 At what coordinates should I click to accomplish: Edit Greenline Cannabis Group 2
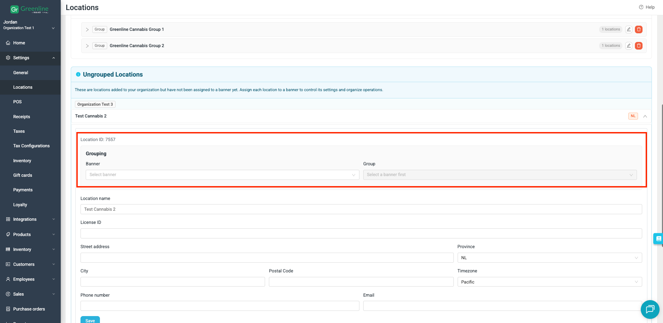[629, 46]
